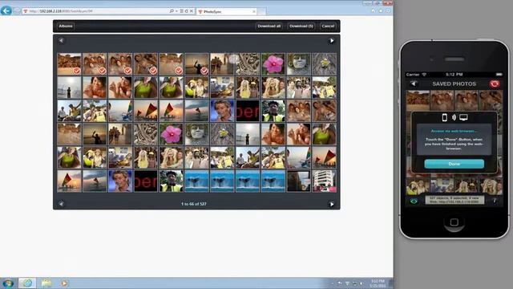Refresh the page with the reload icon
This screenshot has height=289, width=513.
(187, 11)
